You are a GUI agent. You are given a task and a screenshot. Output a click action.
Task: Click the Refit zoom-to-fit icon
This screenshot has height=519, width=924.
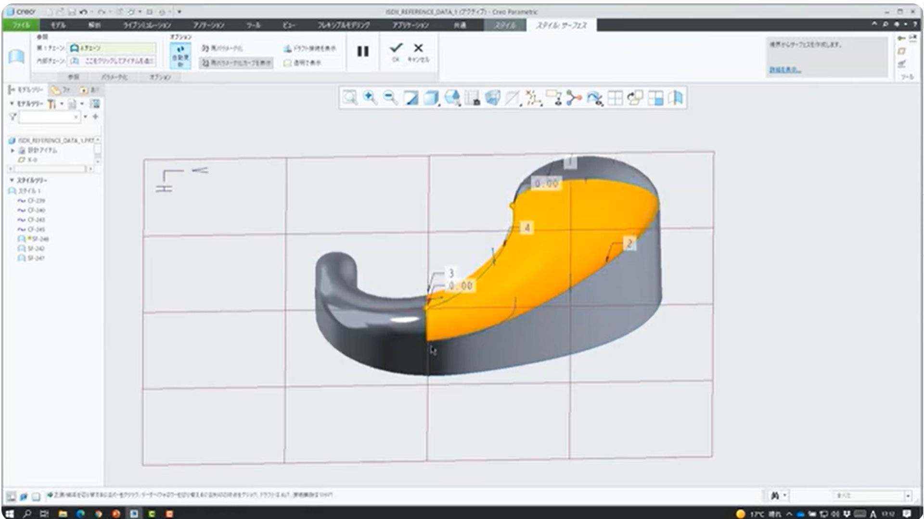350,98
